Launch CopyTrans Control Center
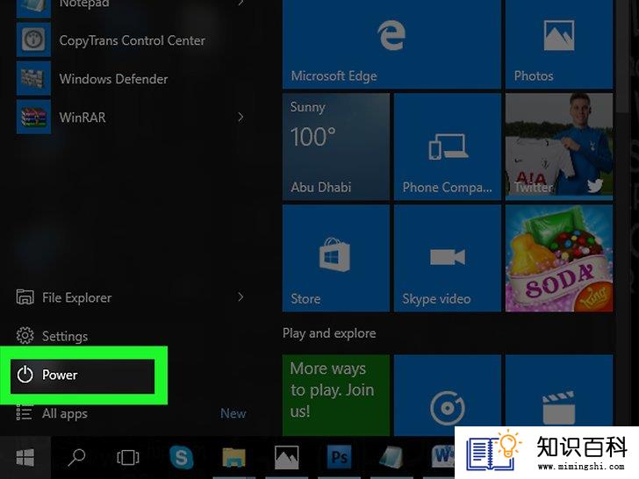639x479 pixels. [132, 40]
